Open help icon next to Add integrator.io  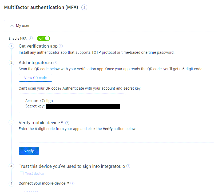click(x=55, y=62)
